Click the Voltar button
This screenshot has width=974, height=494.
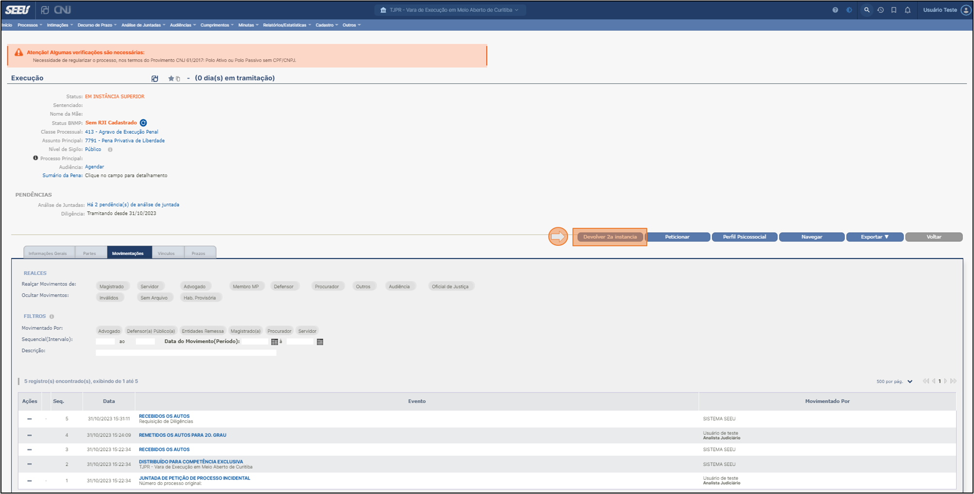tap(934, 237)
